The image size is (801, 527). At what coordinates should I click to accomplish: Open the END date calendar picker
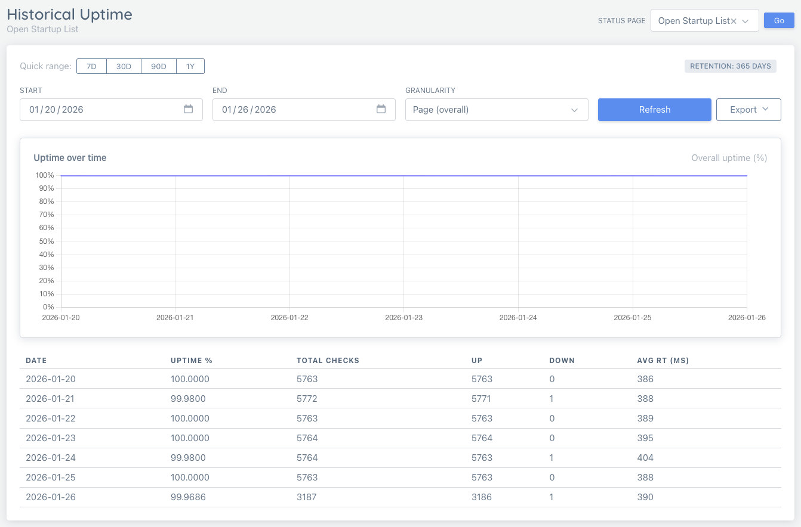pyautogui.click(x=381, y=110)
